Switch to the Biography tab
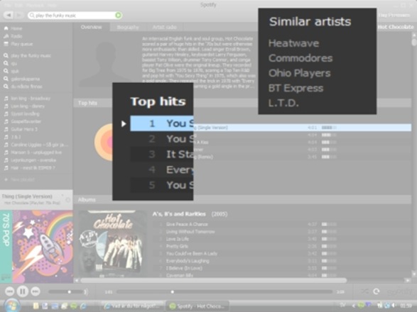 128,27
